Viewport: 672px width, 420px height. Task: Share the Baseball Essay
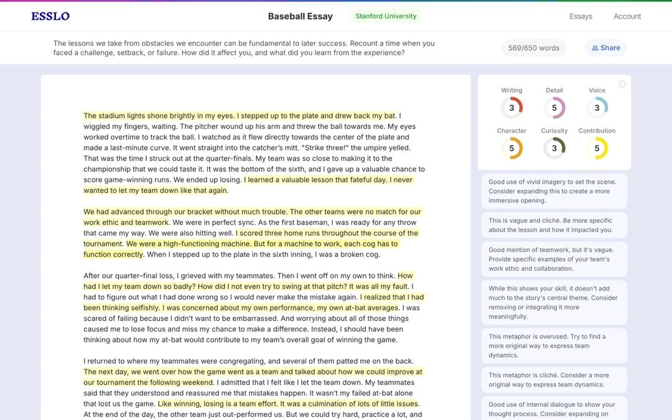pyautogui.click(x=605, y=47)
